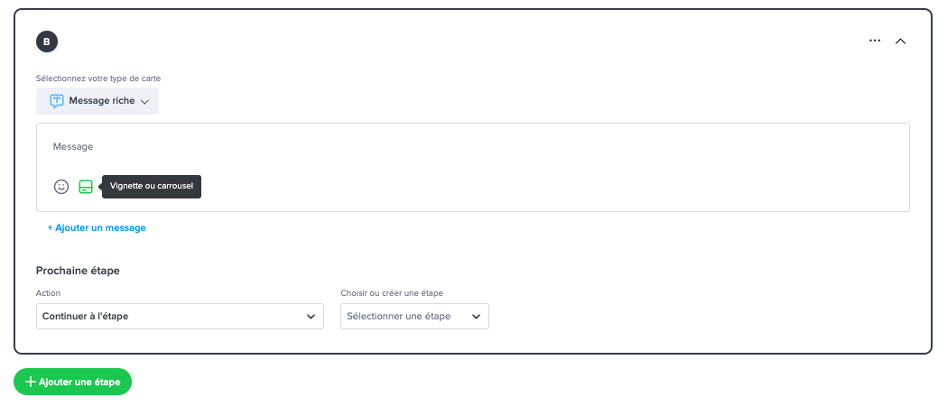The image size is (938, 406).
Task: Open the emoji picker smiley icon
Action: click(61, 187)
